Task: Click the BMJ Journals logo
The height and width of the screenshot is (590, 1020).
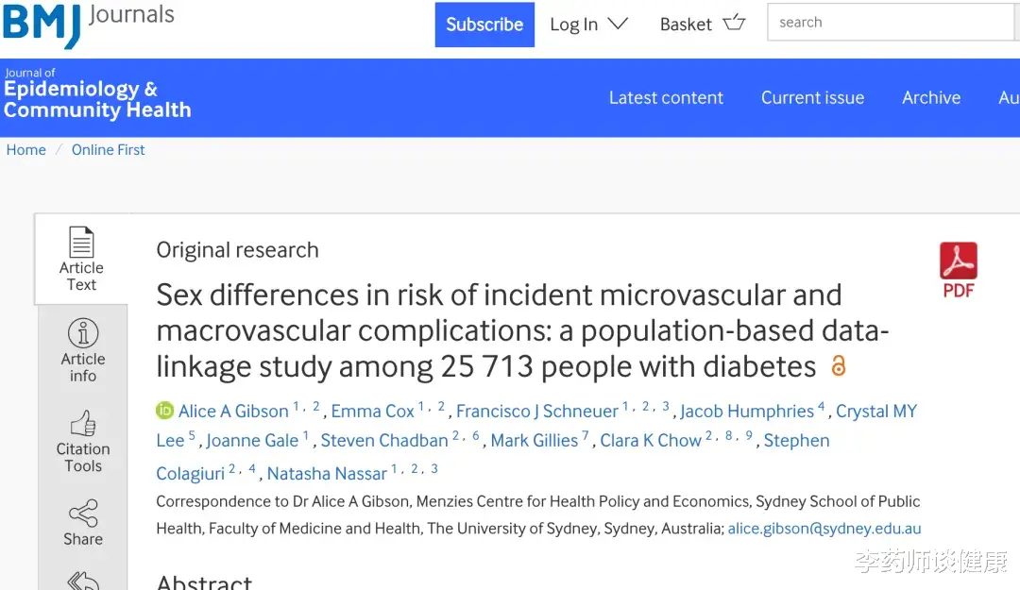Action: (x=88, y=24)
